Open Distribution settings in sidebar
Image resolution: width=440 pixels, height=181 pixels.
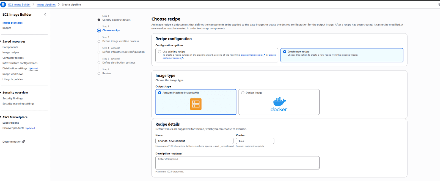(15, 68)
